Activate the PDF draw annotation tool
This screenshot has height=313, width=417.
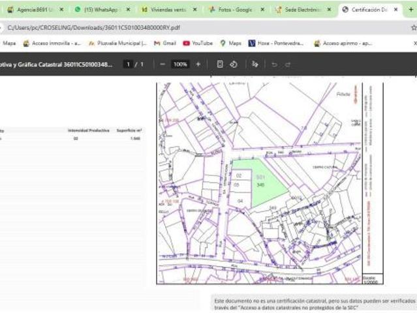255,65
